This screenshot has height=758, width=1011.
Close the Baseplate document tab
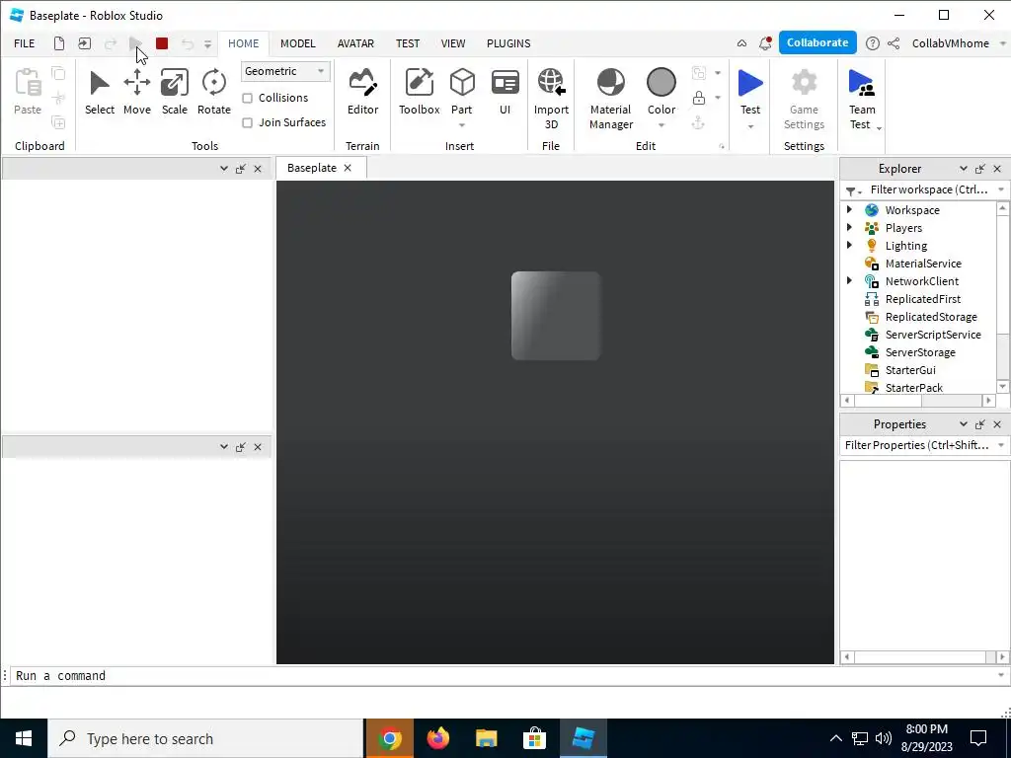tap(348, 168)
